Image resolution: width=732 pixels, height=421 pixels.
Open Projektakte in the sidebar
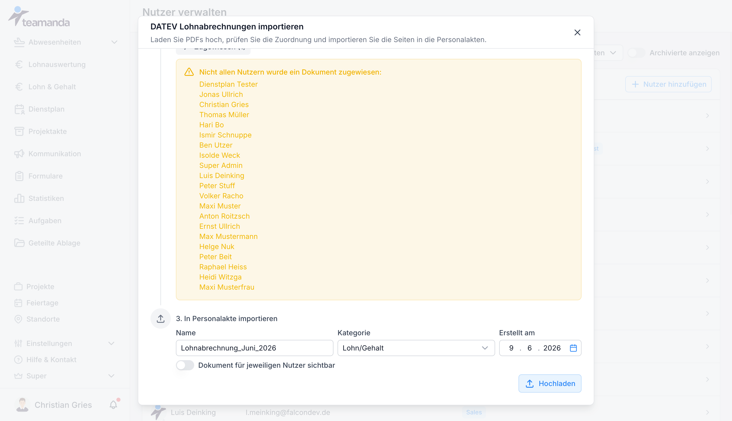48,131
